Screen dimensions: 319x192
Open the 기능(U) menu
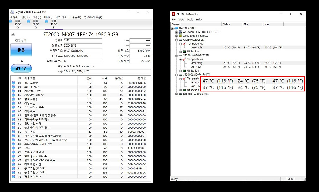pos(37,17)
